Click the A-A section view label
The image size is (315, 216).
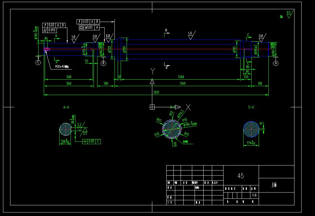[66, 107]
